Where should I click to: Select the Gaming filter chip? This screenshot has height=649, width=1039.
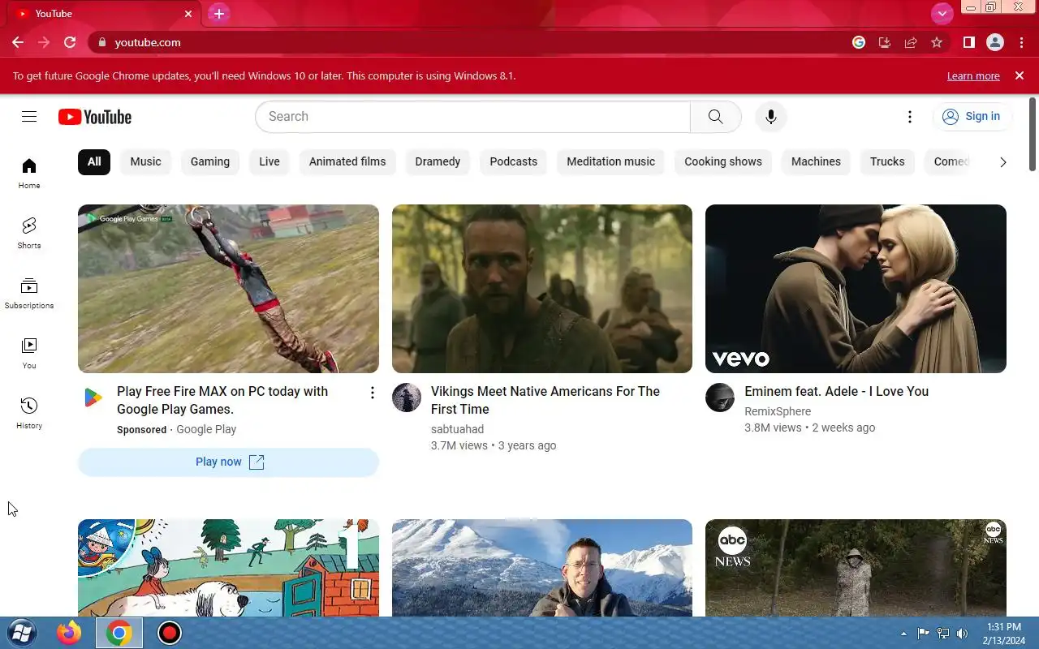[210, 161]
